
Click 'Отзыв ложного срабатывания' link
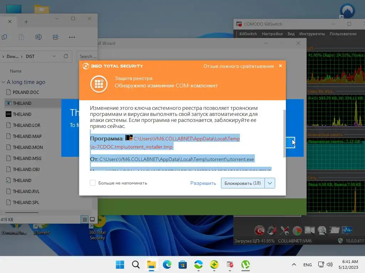[x=238, y=66]
